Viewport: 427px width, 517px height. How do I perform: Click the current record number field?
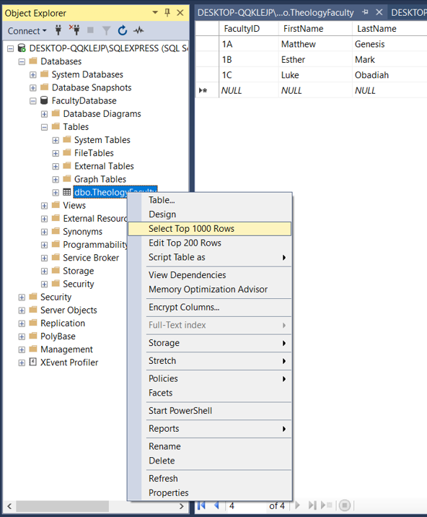pyautogui.click(x=245, y=505)
